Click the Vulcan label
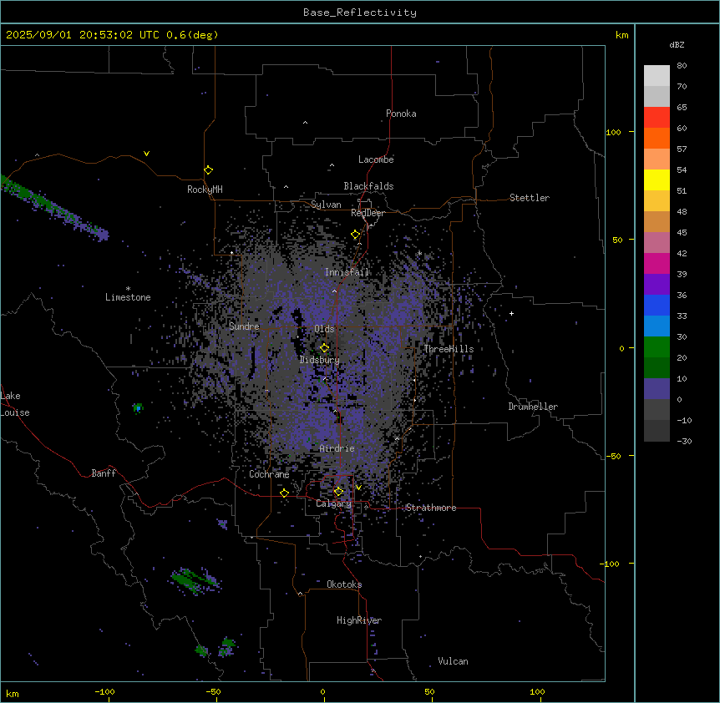This screenshot has width=720, height=703. (x=453, y=661)
